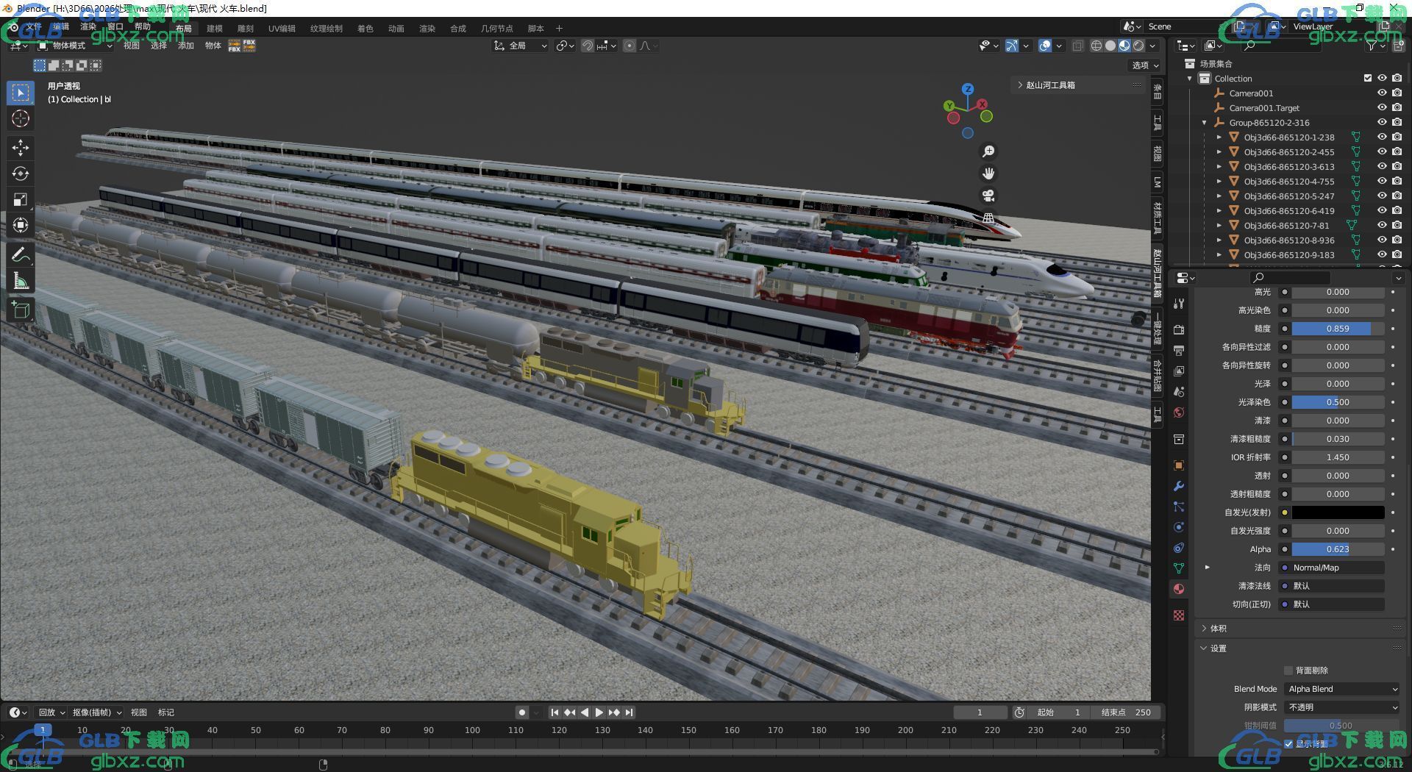The height and width of the screenshot is (772, 1412).
Task: Expand Obj3d66-865120-1-238 in the outliner
Action: (x=1219, y=137)
